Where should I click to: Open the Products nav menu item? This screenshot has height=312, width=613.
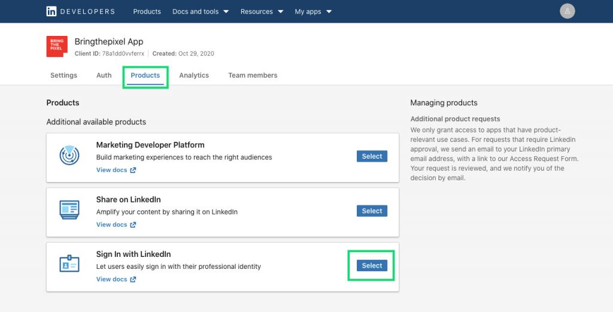[x=147, y=11]
